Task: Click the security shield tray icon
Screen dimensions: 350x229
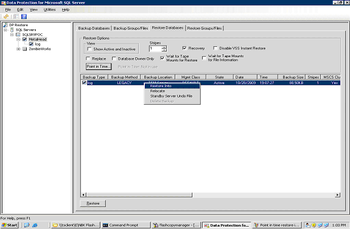Action: click(x=313, y=225)
